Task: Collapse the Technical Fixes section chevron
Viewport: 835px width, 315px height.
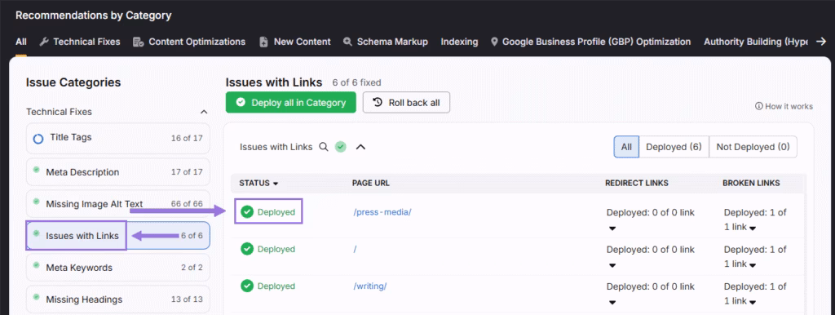Action: (203, 112)
